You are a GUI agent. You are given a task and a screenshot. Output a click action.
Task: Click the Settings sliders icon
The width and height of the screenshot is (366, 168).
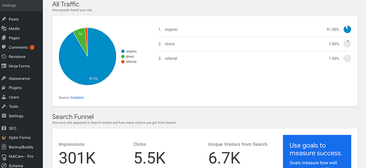(x=4, y=116)
